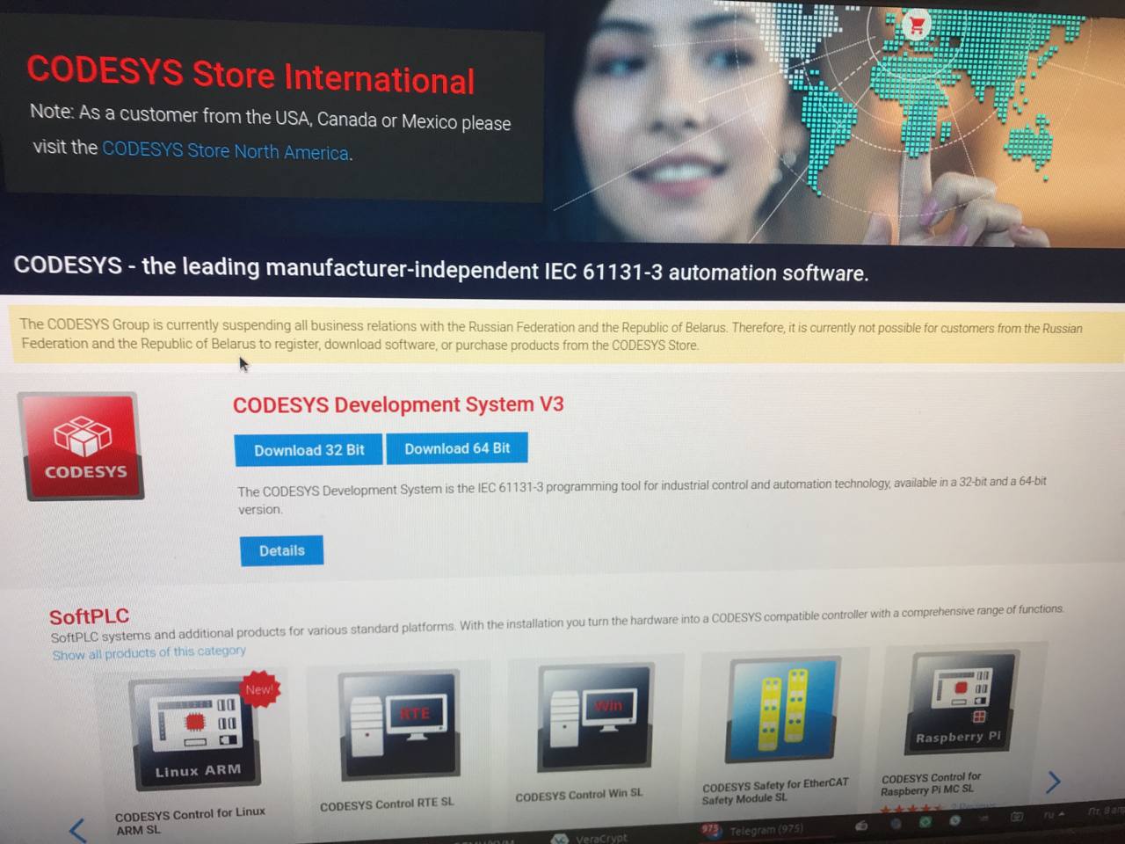Click the CODESYS Development System V3 heading

[398, 404]
